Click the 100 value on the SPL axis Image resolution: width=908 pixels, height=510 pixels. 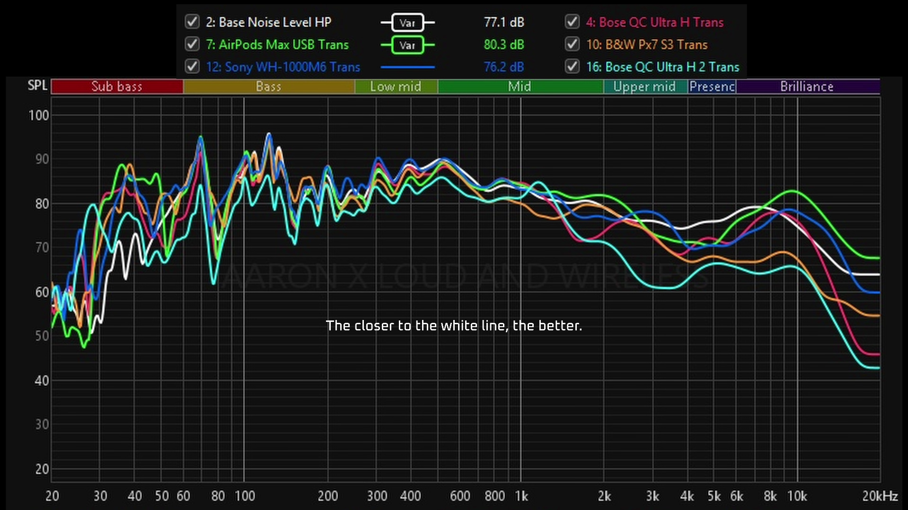(39, 115)
